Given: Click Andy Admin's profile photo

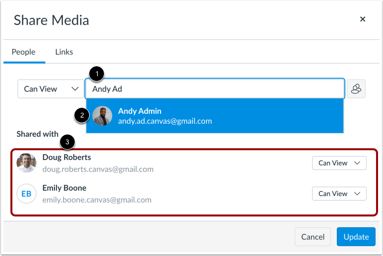Looking at the screenshot, I should [103, 116].
